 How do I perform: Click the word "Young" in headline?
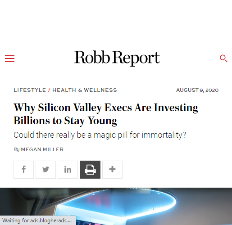point(102,121)
